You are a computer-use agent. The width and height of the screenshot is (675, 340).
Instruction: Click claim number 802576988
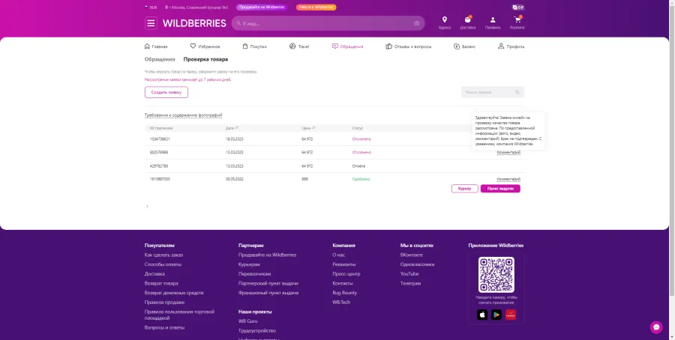(x=159, y=153)
